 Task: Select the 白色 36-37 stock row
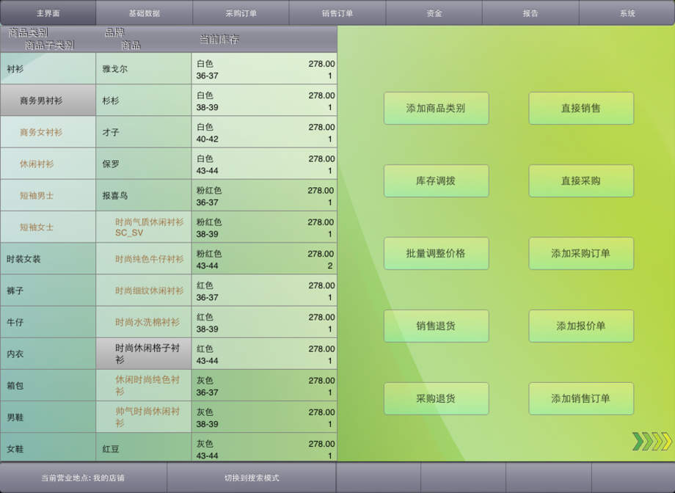(264, 69)
